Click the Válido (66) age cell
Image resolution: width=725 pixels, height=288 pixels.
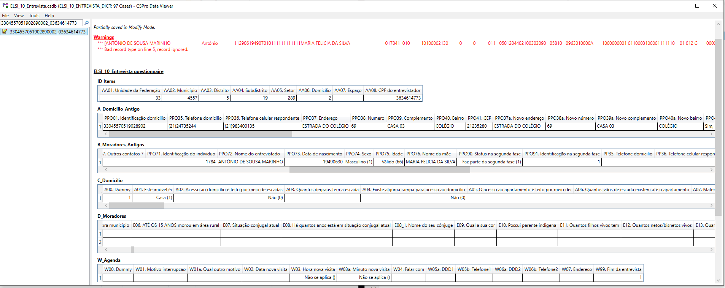389,162
